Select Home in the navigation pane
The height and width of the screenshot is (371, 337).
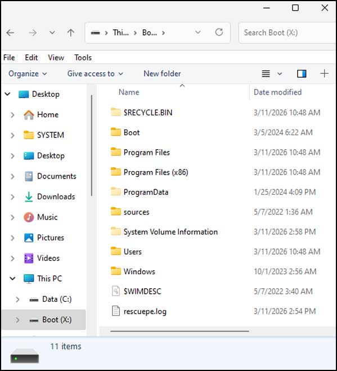click(x=48, y=114)
